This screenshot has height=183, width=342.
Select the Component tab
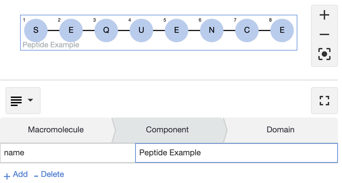pyautogui.click(x=167, y=130)
